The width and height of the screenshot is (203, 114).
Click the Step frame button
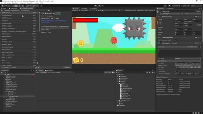click(102, 6)
